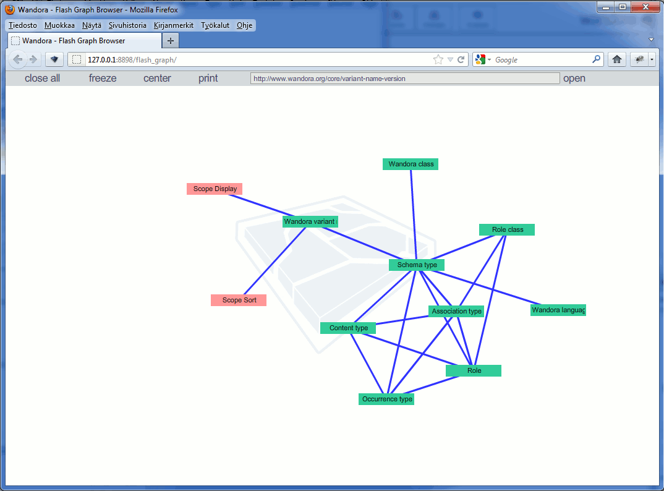This screenshot has width=664, height=491.
Task: Click the topic URL input field
Action: (404, 78)
